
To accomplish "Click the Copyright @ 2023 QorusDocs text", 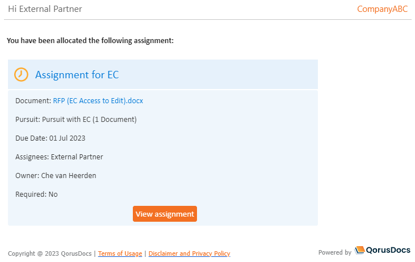I will pos(50,253).
